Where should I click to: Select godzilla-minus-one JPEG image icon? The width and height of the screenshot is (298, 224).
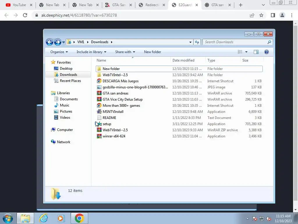[x=99, y=87]
